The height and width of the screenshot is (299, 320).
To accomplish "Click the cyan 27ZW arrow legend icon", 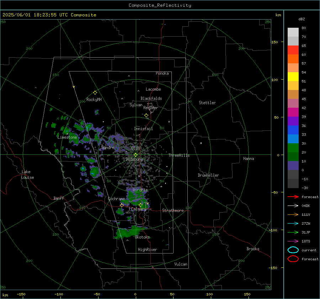I will pyautogui.click(x=293, y=224).
